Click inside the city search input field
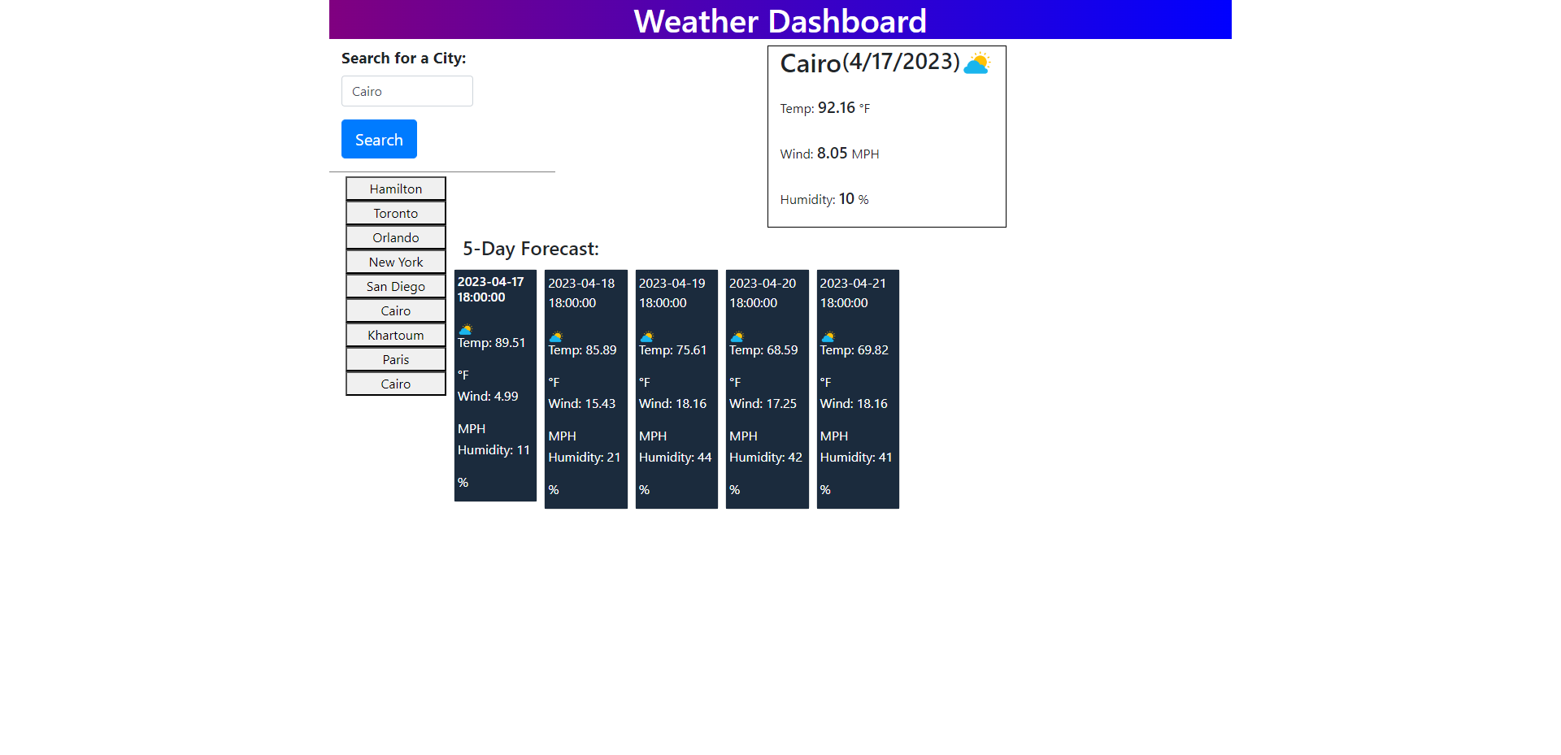The width and height of the screenshot is (1561, 755). tap(407, 91)
